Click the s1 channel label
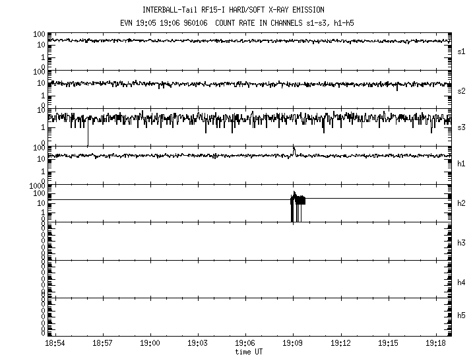 (x=462, y=51)
